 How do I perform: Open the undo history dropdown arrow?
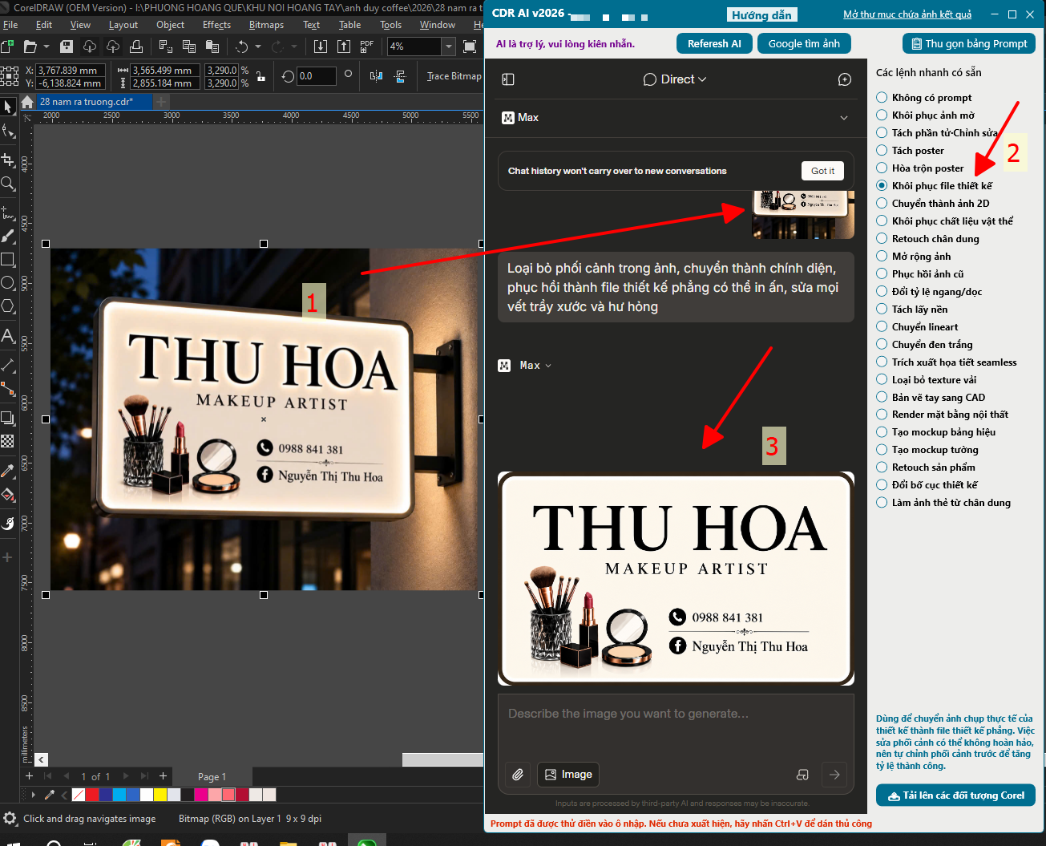point(257,47)
